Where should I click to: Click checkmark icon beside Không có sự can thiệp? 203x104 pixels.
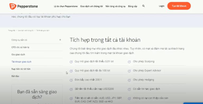point(129,98)
